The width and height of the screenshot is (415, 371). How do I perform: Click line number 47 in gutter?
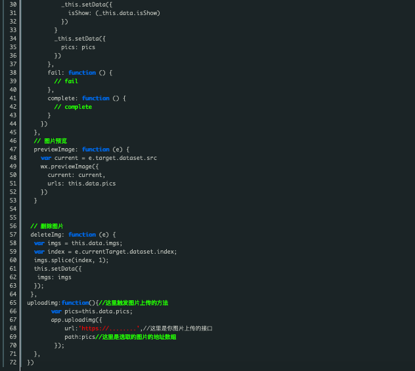point(13,149)
